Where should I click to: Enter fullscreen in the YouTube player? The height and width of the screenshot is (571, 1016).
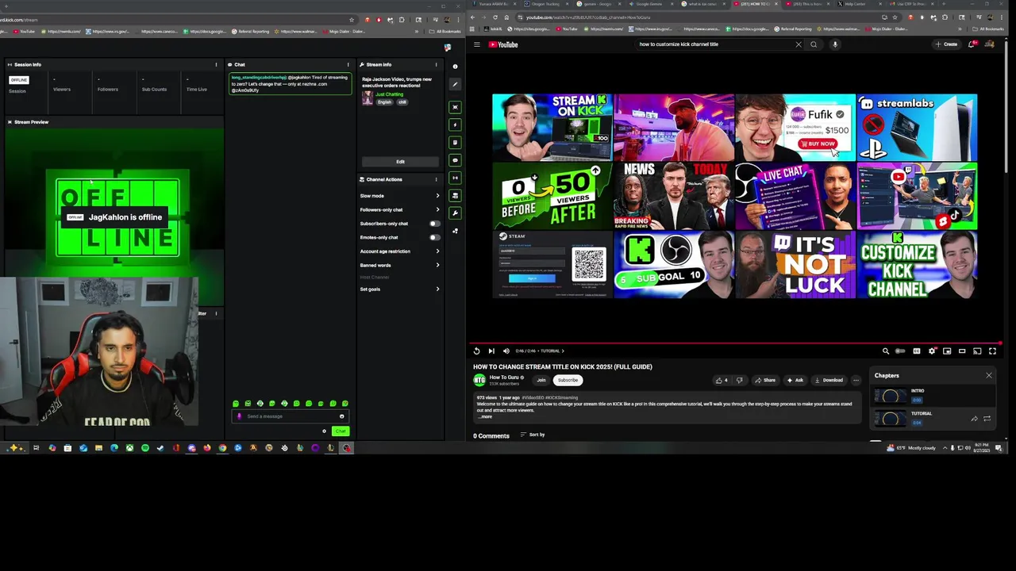click(992, 351)
